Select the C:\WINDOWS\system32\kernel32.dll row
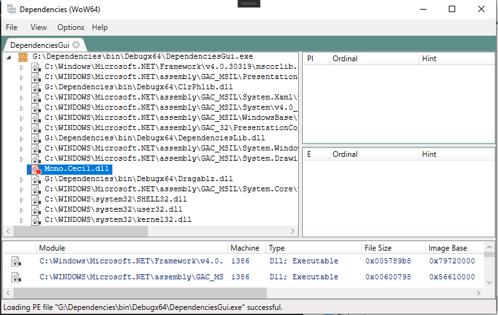 (118, 219)
